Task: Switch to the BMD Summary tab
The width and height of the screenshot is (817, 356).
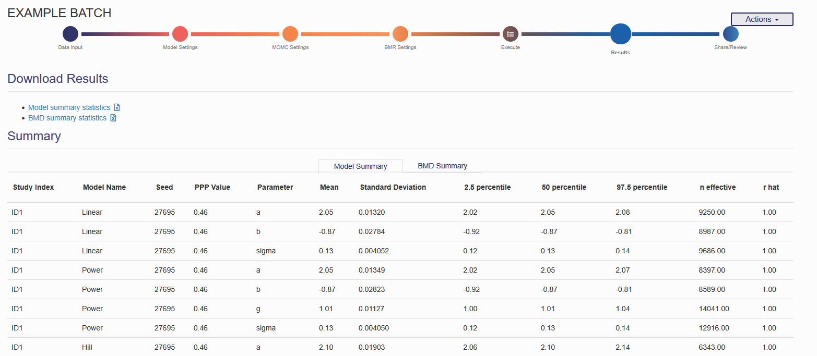Action: point(442,166)
